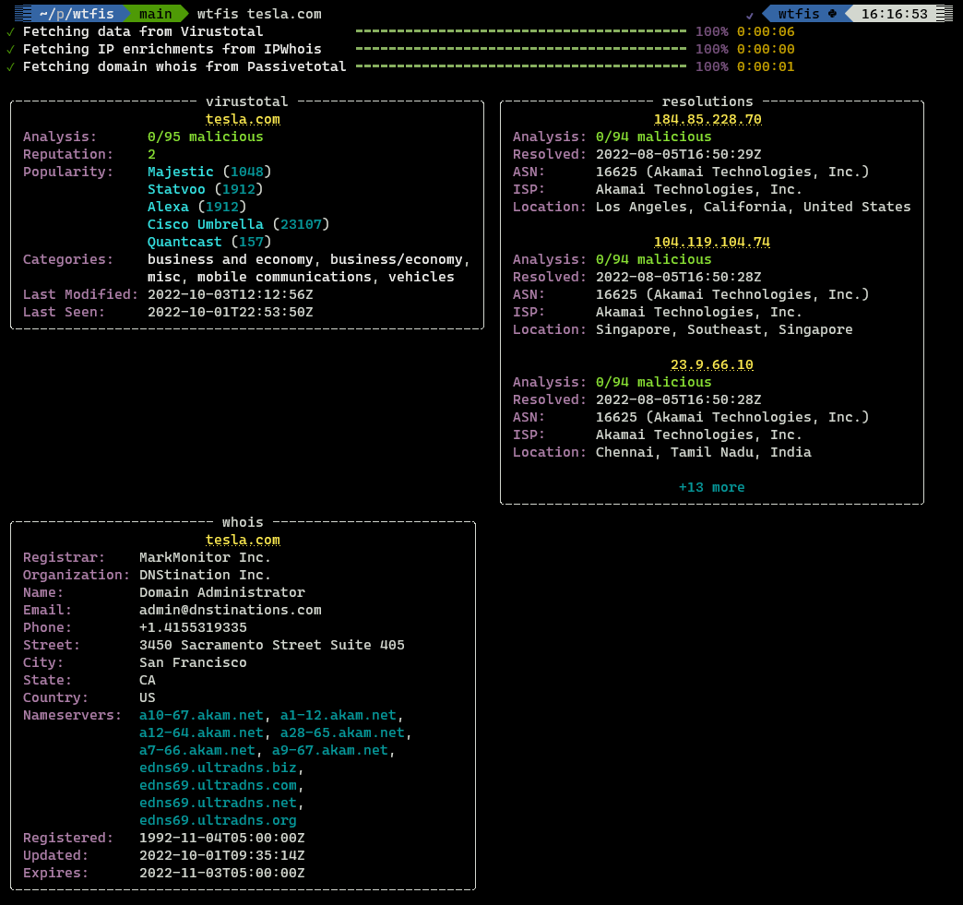Click the ~/p/wtfis prompt path segment
The height and width of the screenshot is (905, 963).
[x=77, y=14]
